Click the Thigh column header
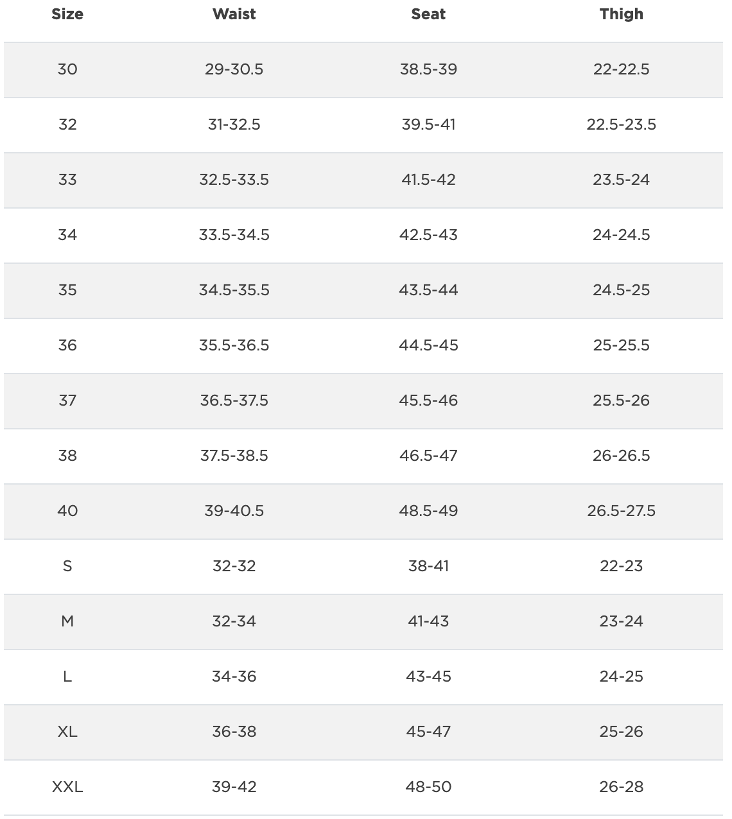 tap(621, 14)
